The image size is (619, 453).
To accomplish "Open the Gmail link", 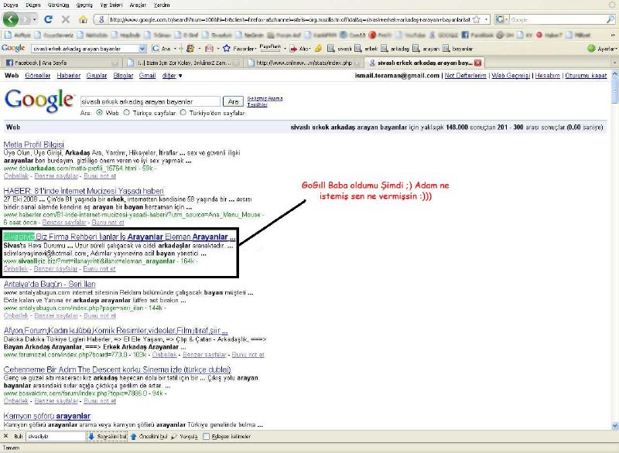I will tap(147, 76).
